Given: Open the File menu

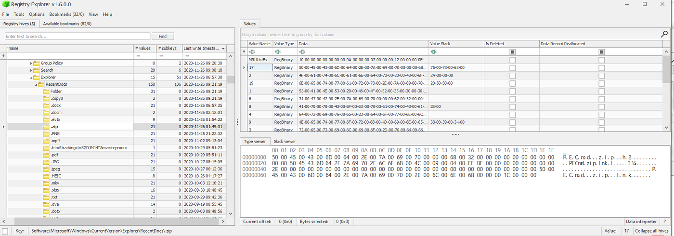Looking at the screenshot, I should (6, 14).
